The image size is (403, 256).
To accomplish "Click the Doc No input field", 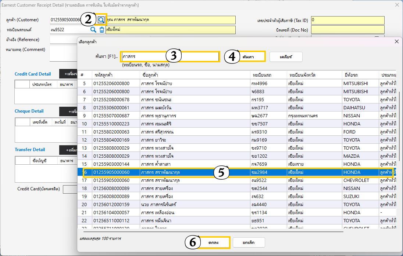I will click(347, 30).
